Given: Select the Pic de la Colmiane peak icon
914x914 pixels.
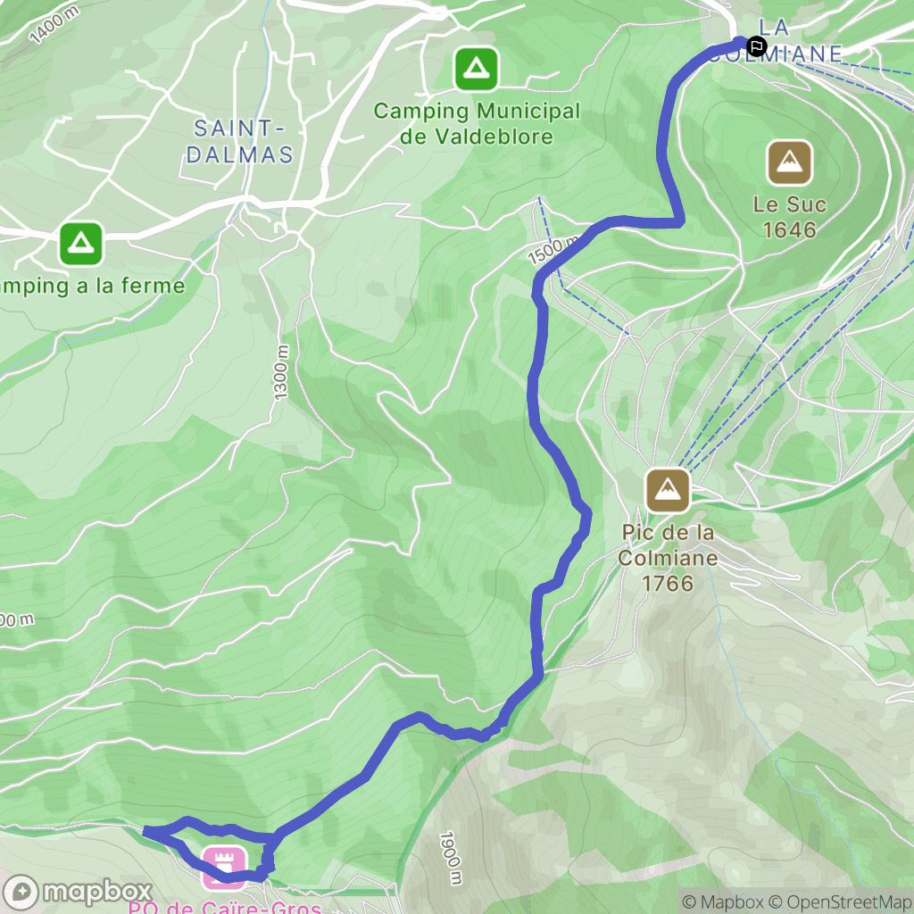Looking at the screenshot, I should click(668, 490).
